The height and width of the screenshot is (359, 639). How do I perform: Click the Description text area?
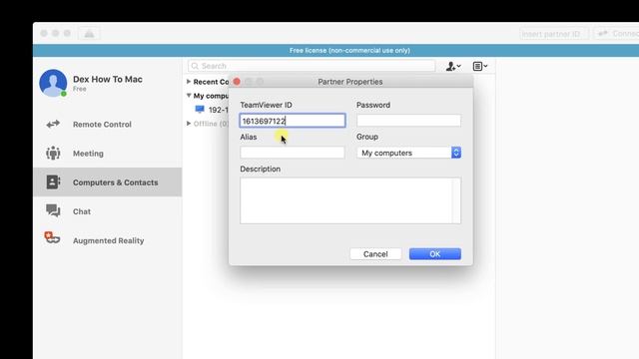coord(350,200)
